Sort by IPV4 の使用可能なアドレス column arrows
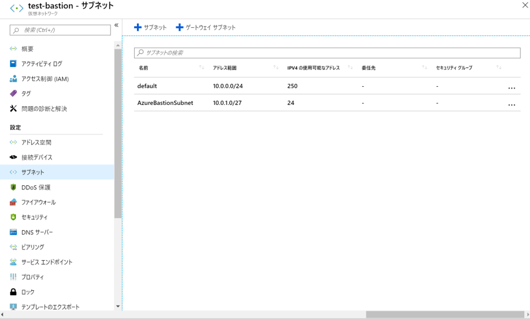Image resolution: width=530 pixels, height=319 pixels. click(350, 67)
